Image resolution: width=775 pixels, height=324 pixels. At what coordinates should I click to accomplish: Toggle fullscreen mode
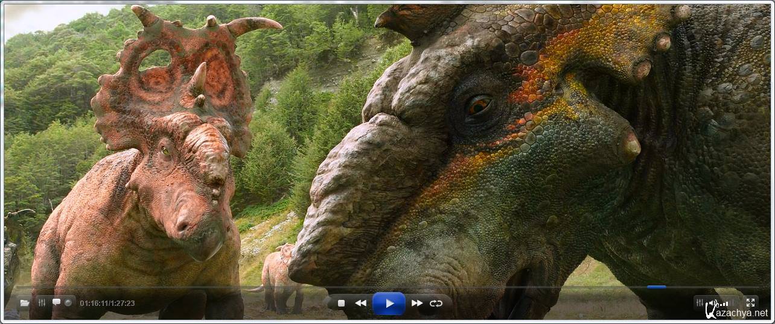click(750, 303)
